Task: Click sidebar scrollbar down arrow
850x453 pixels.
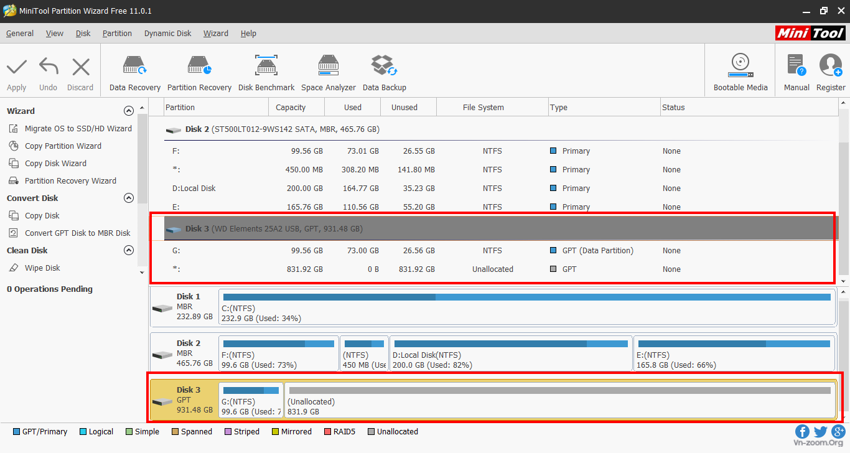Action: [x=142, y=273]
